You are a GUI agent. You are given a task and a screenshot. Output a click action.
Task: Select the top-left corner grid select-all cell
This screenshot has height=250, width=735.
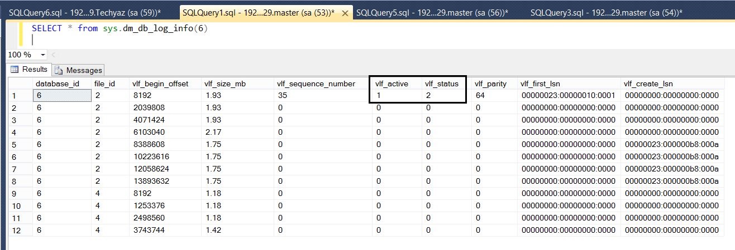pos(21,84)
